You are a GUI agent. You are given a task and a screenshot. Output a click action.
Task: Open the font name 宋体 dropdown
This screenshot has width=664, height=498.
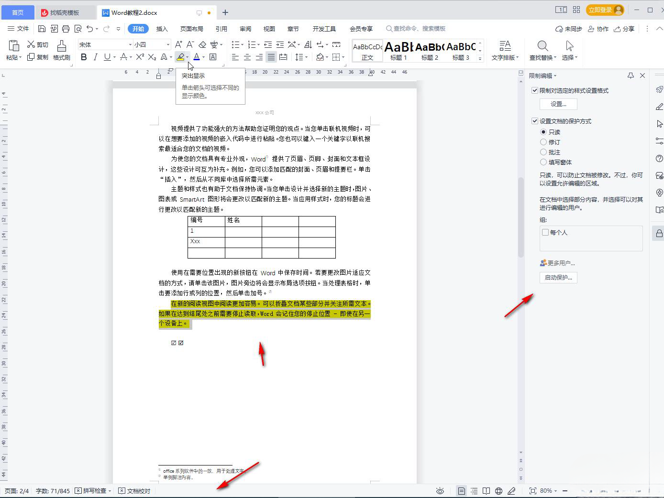[130, 44]
